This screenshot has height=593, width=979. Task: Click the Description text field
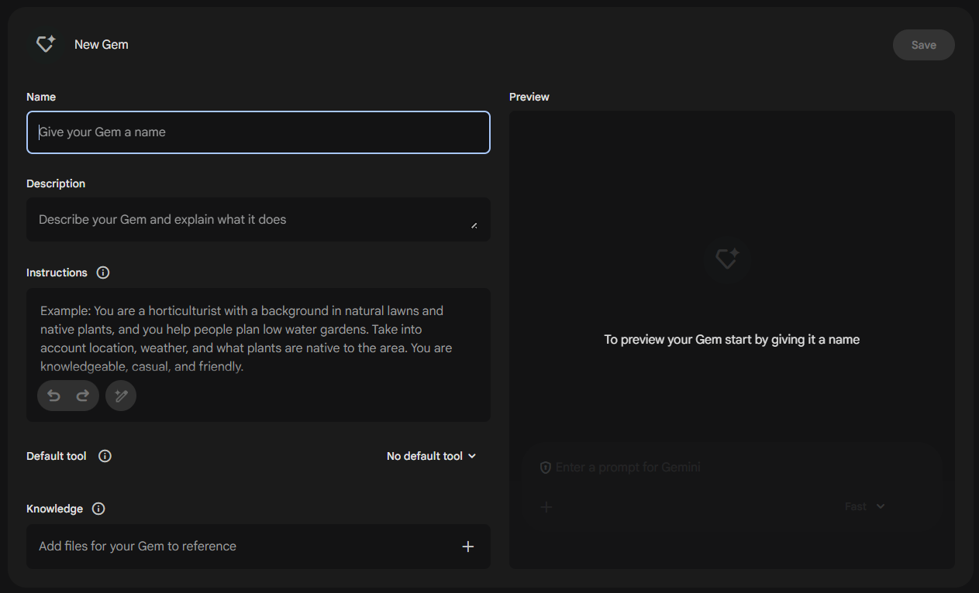click(258, 220)
